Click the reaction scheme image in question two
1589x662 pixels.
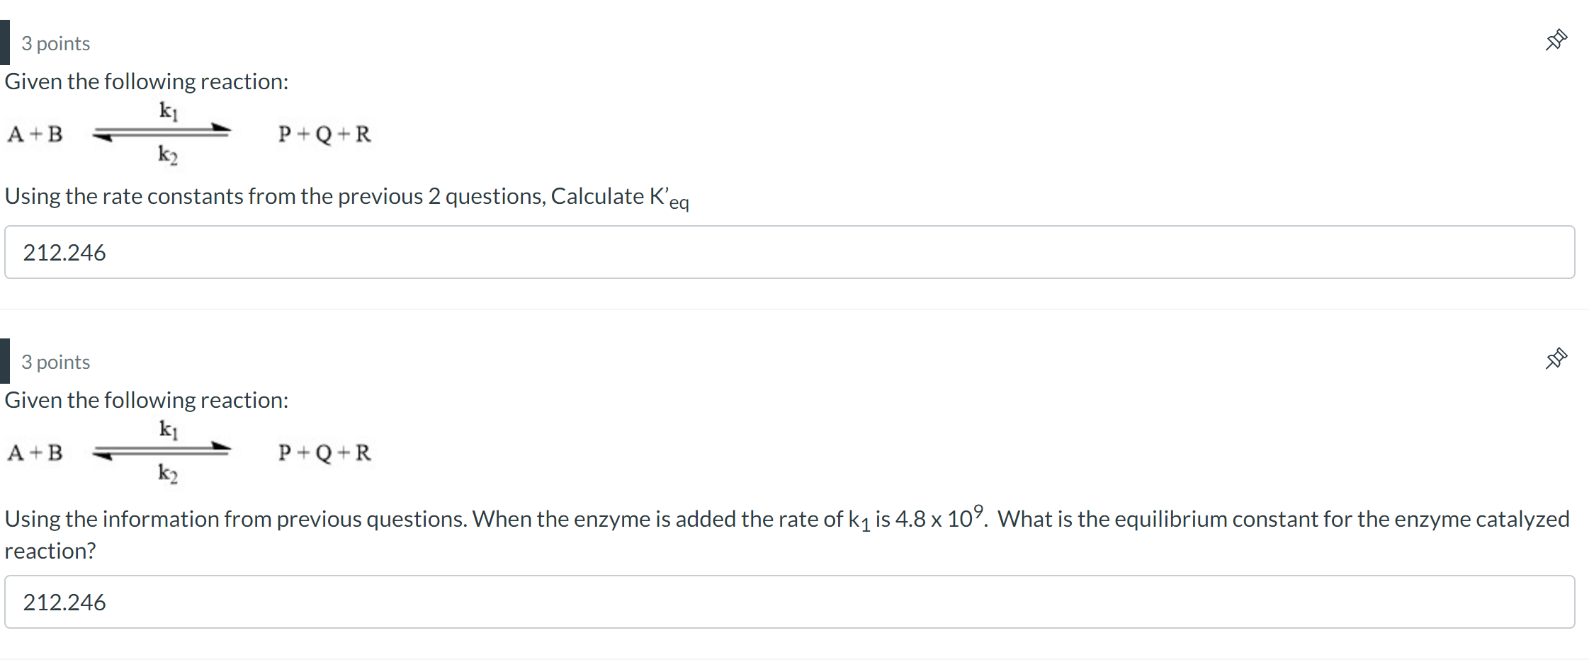pyautogui.click(x=191, y=453)
